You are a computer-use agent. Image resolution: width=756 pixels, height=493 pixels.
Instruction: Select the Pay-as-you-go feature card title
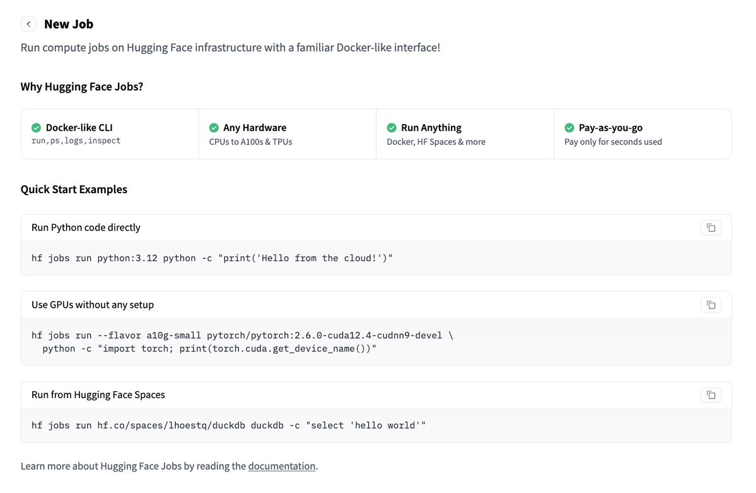[x=610, y=128]
